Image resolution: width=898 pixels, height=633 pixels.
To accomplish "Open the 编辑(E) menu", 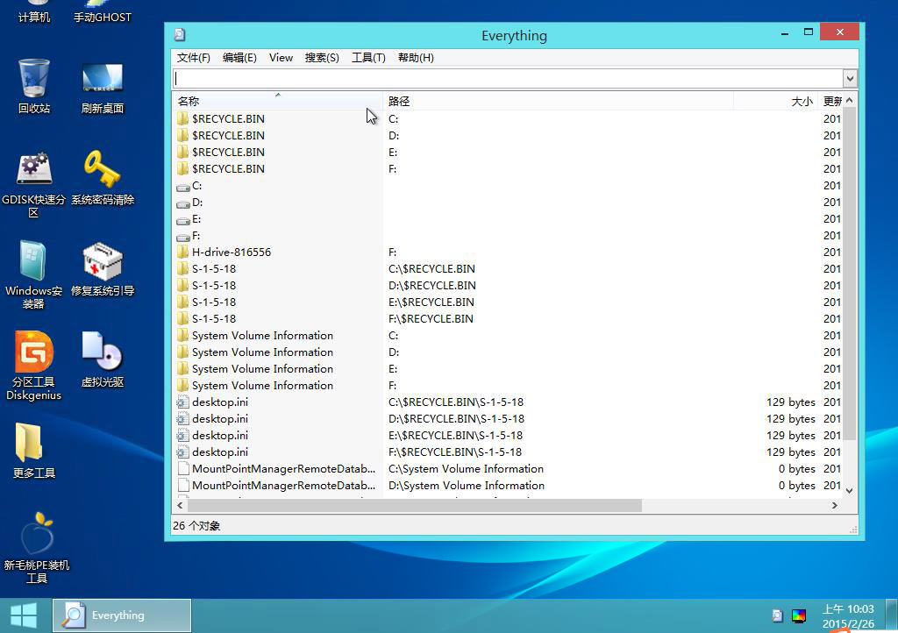I will click(x=239, y=58).
